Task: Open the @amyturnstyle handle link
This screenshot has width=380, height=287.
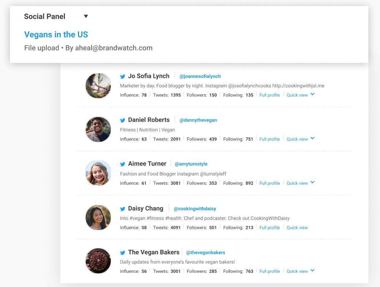Action: (x=191, y=164)
